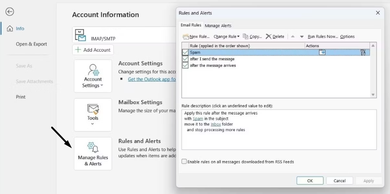Click the back arrow icon
This screenshot has width=390, height=194.
(10, 12)
